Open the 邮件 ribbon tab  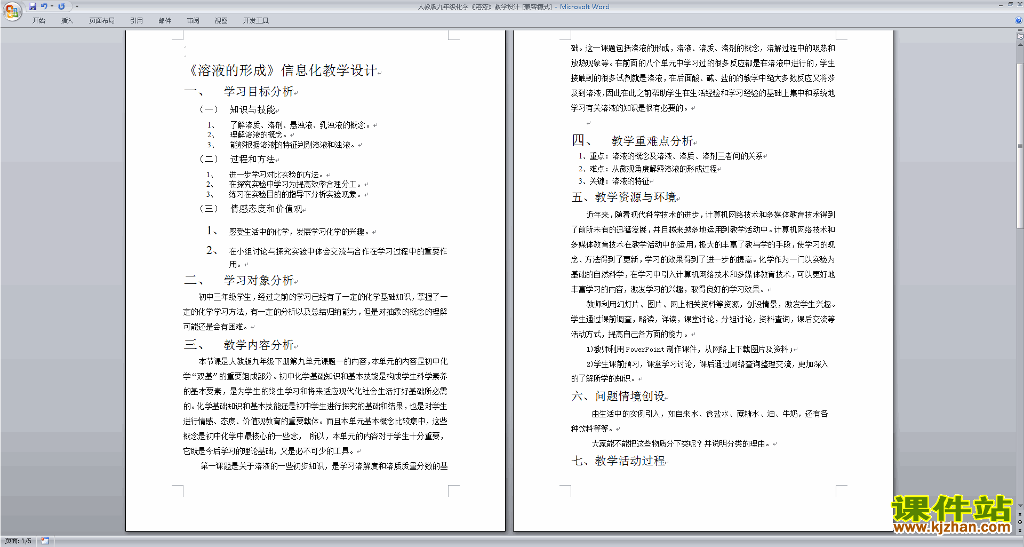point(165,21)
